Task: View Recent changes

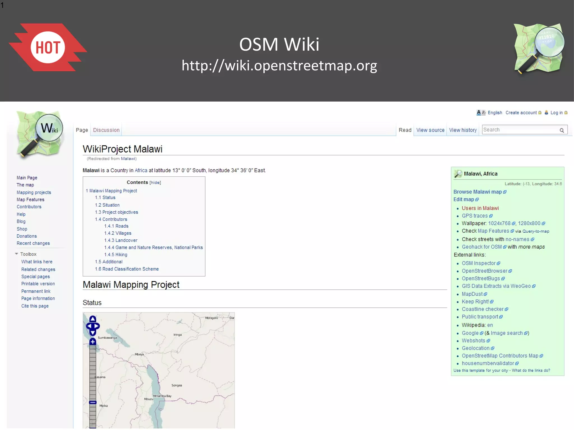Action: pos(33,244)
